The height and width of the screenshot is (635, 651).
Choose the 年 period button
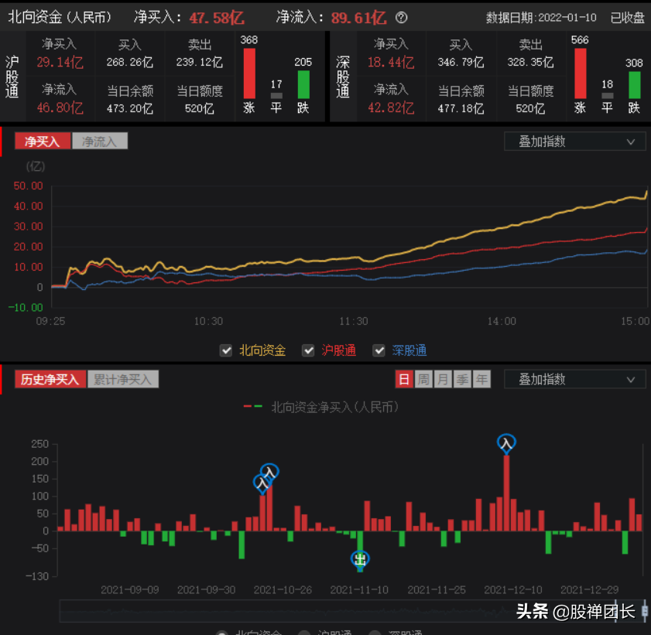pos(481,379)
